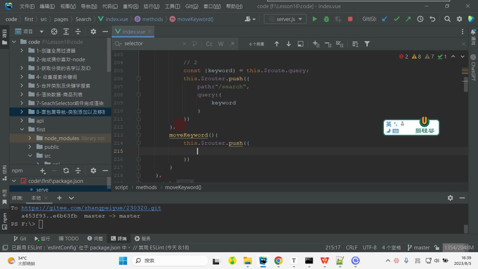Screen dimensions: 478x269
Task: Update project with the blue Git arrow
Action: [385, 19]
